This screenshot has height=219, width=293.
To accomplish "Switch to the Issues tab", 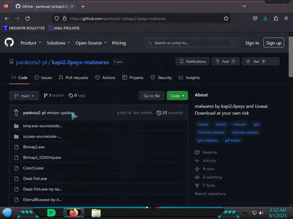I will pyautogui.click(x=43, y=78).
